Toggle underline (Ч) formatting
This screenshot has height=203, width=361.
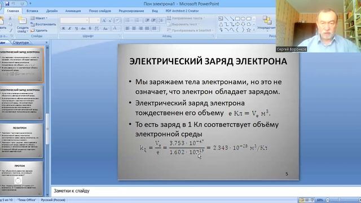76,29
